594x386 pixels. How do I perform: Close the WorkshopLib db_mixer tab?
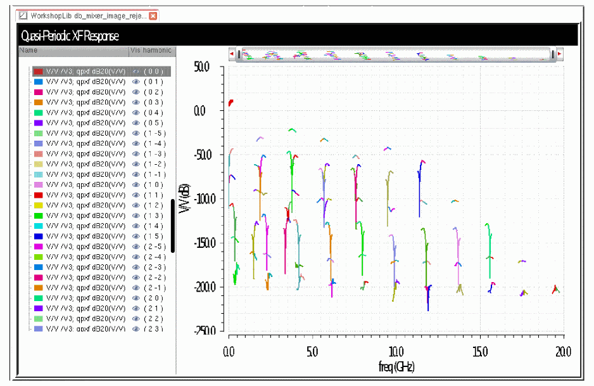click(153, 15)
